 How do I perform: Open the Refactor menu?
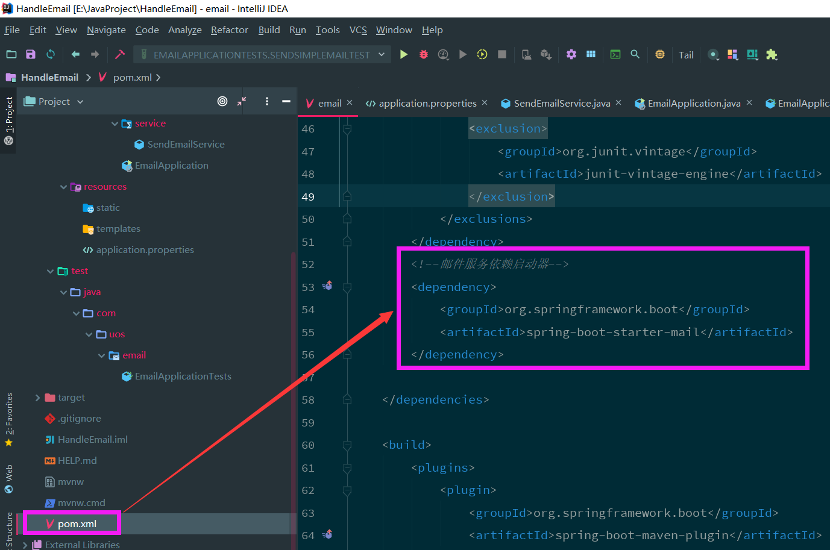(x=229, y=30)
